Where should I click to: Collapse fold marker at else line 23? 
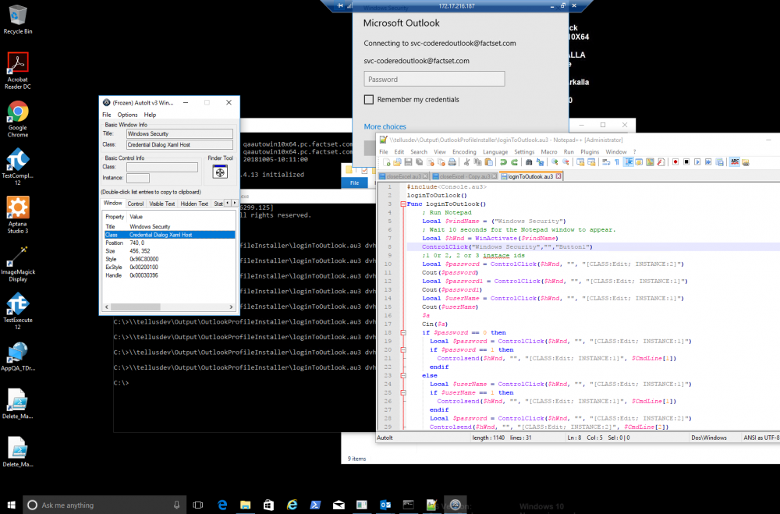[x=403, y=376]
